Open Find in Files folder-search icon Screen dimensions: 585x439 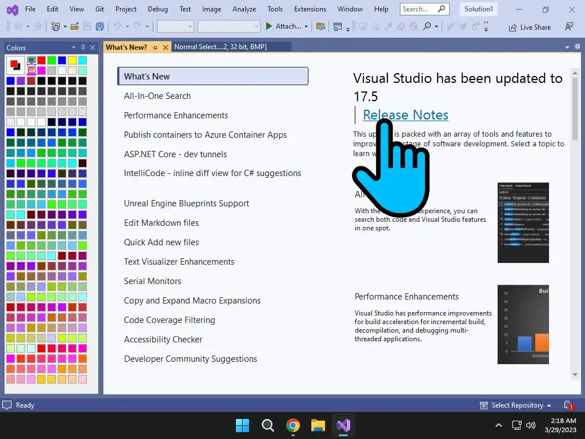point(320,26)
